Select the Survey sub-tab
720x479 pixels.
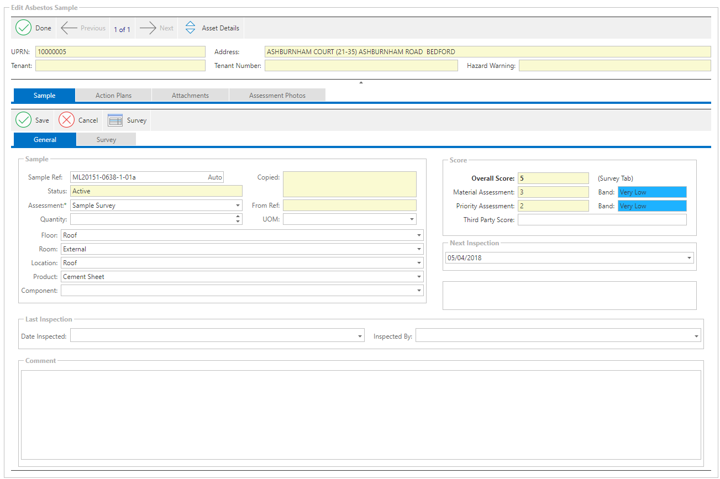click(x=106, y=140)
